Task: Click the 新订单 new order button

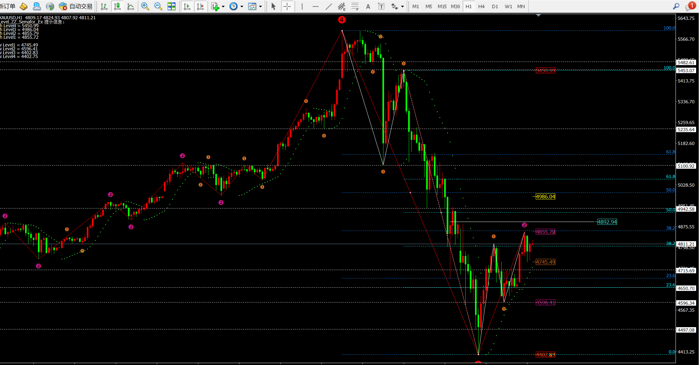Action: pyautogui.click(x=8, y=6)
